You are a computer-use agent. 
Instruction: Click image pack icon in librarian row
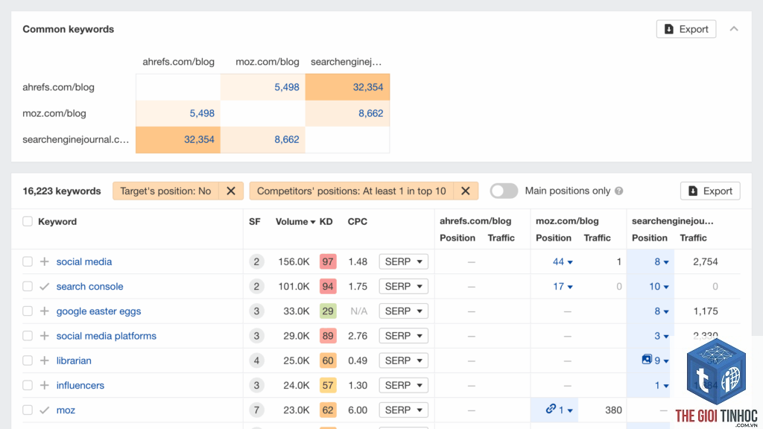[x=647, y=360]
